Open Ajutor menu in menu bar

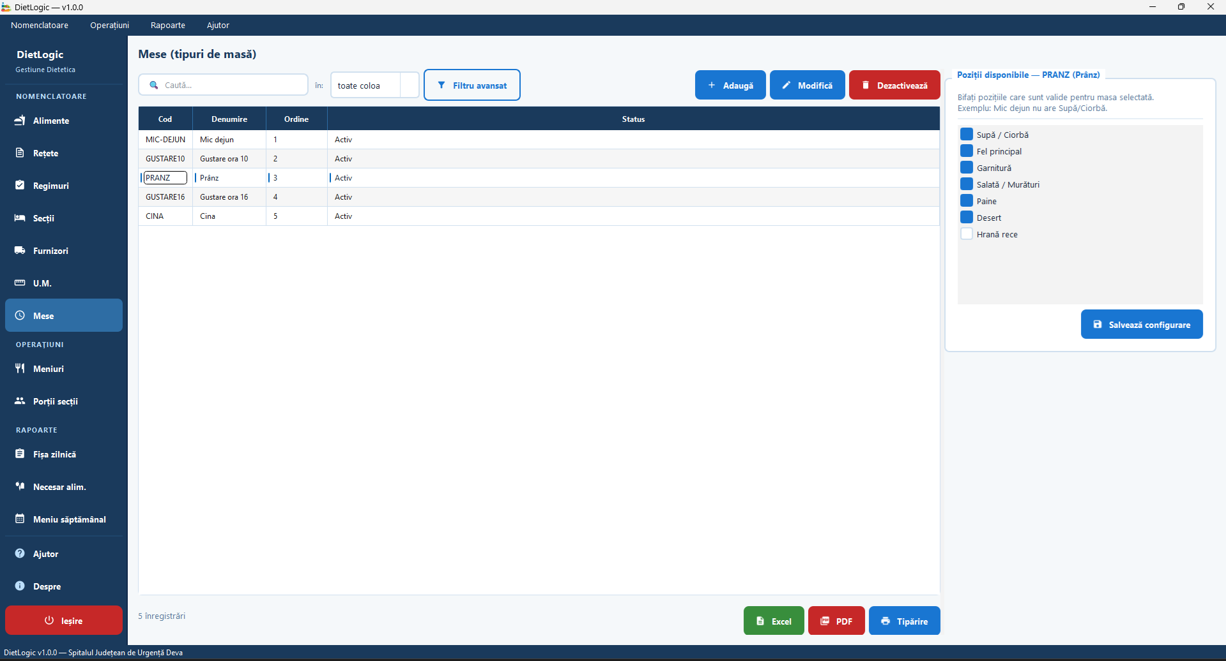(218, 26)
